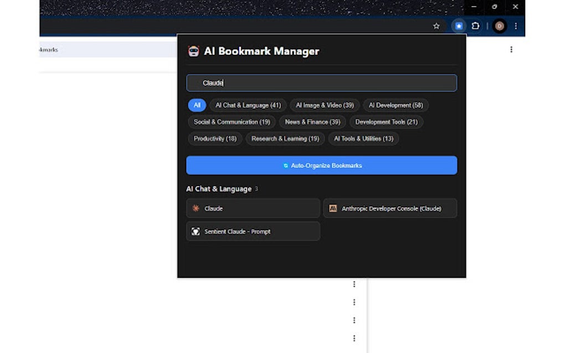Image resolution: width=565 pixels, height=353 pixels.
Task: Open the Sentient Claude - Prompt bookmark
Action: 253,231
